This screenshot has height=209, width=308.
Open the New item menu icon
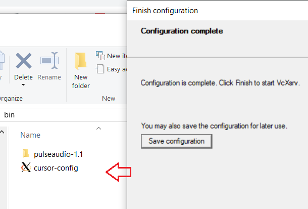pyautogui.click(x=100, y=56)
